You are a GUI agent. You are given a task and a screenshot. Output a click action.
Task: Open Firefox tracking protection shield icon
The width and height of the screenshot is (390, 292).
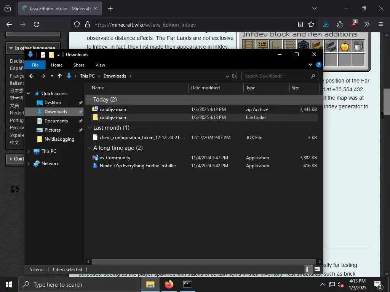tap(77, 24)
